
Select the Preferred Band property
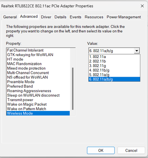click(x=38, y=86)
